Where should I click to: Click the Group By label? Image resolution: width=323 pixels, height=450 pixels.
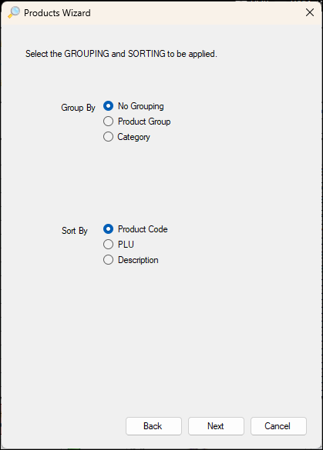coord(78,108)
